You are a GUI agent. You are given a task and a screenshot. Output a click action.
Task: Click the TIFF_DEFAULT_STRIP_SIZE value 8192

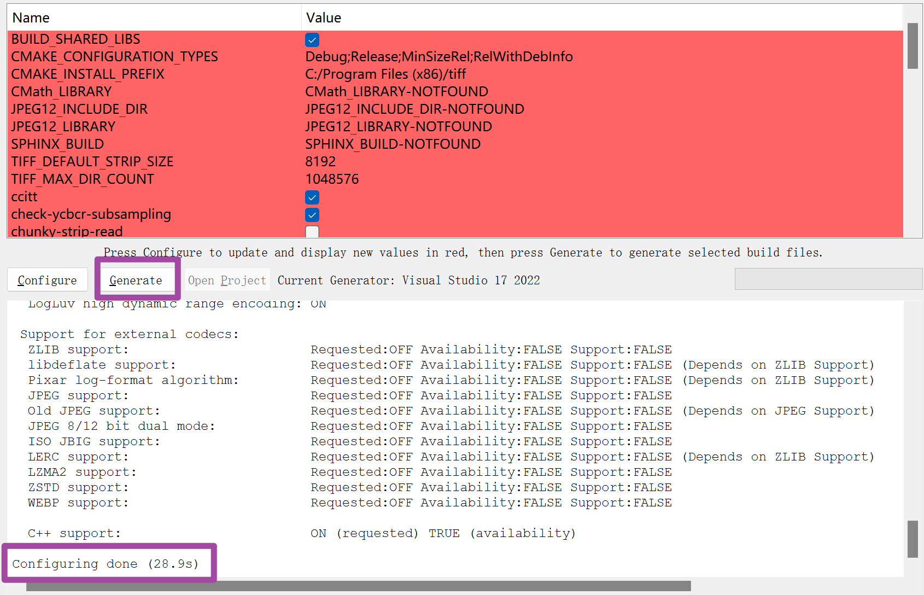321,161
